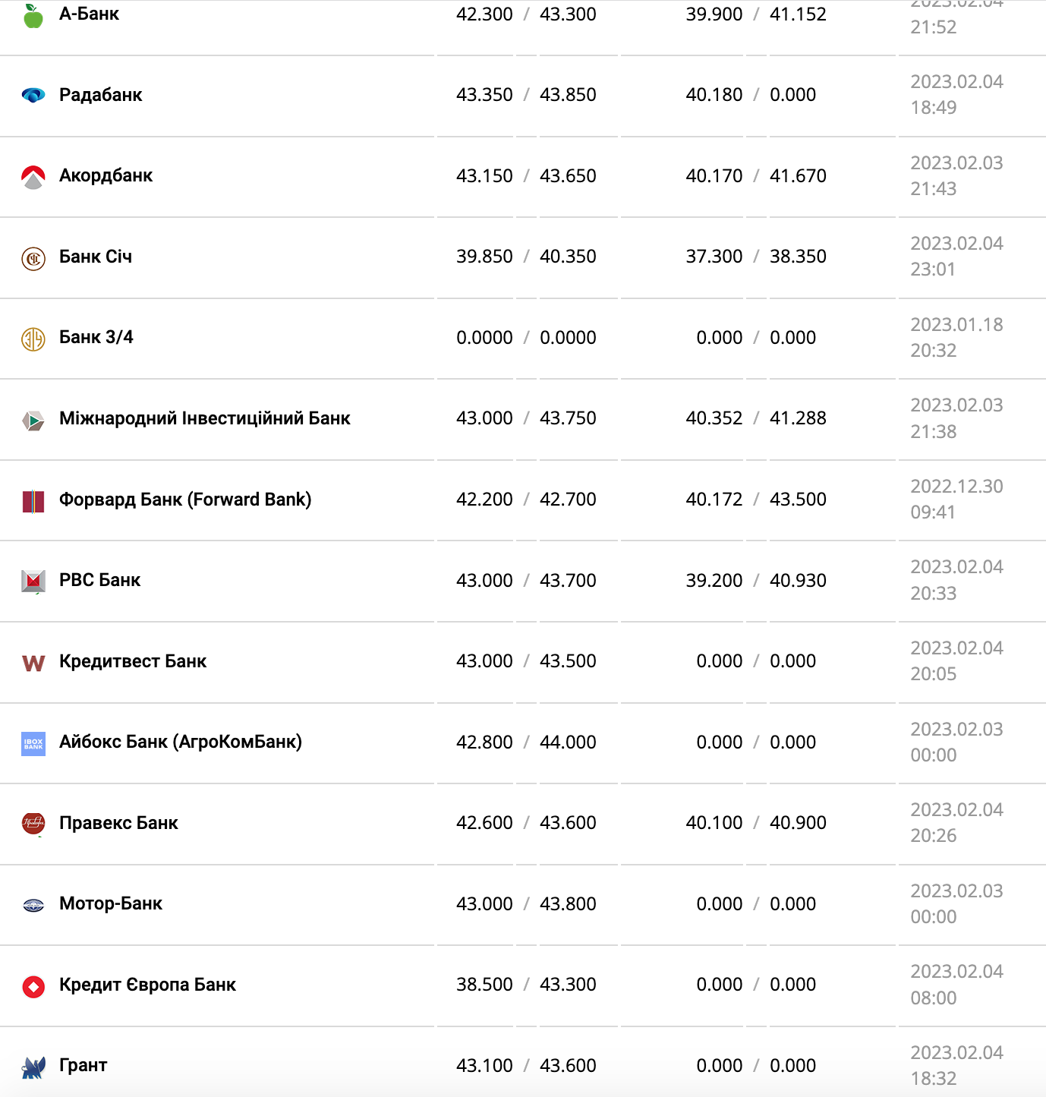Open the Кредитвест Банк name link
The width and height of the screenshot is (1046, 1097).
pos(133,661)
